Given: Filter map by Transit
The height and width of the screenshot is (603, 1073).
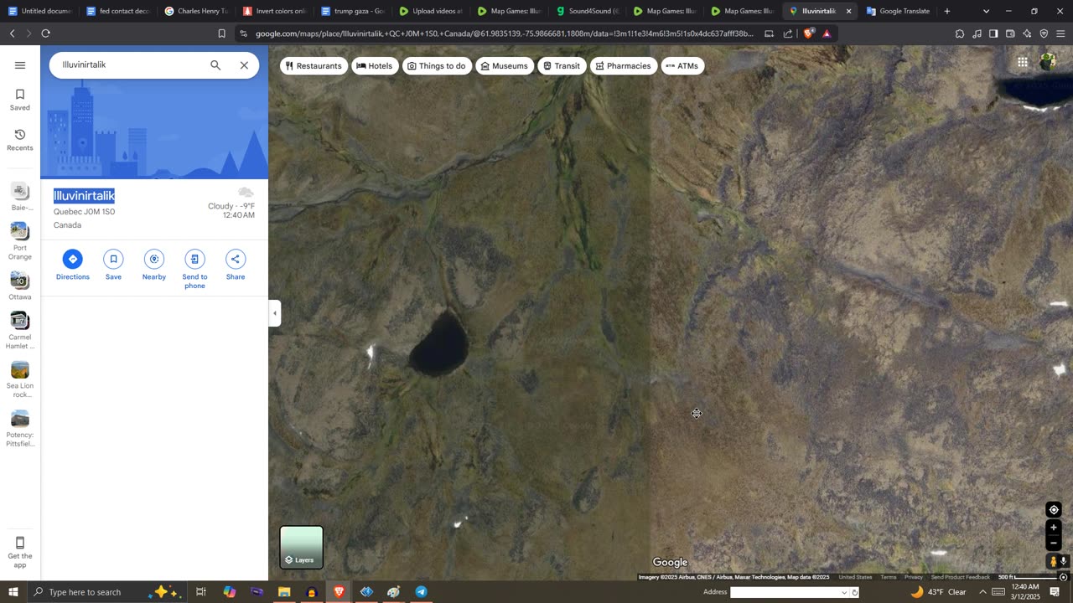Looking at the screenshot, I should (x=562, y=65).
